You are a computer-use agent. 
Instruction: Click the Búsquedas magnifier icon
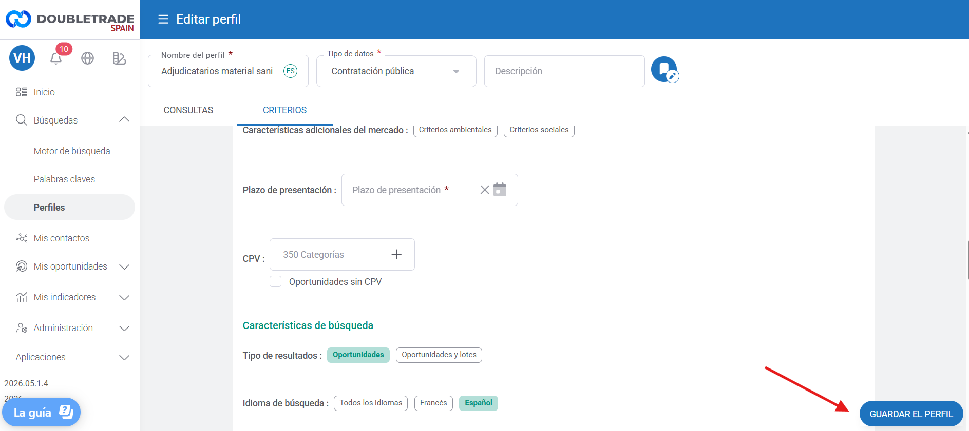click(x=22, y=120)
